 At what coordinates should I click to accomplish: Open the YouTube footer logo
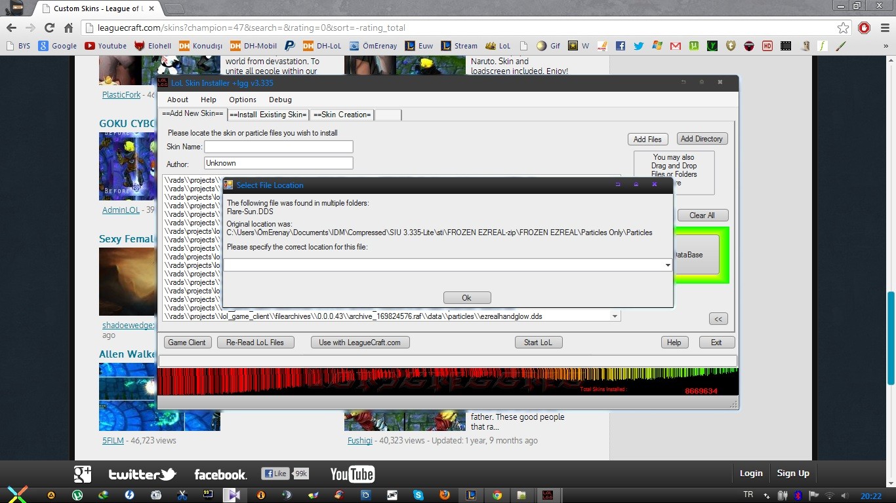[x=352, y=474]
